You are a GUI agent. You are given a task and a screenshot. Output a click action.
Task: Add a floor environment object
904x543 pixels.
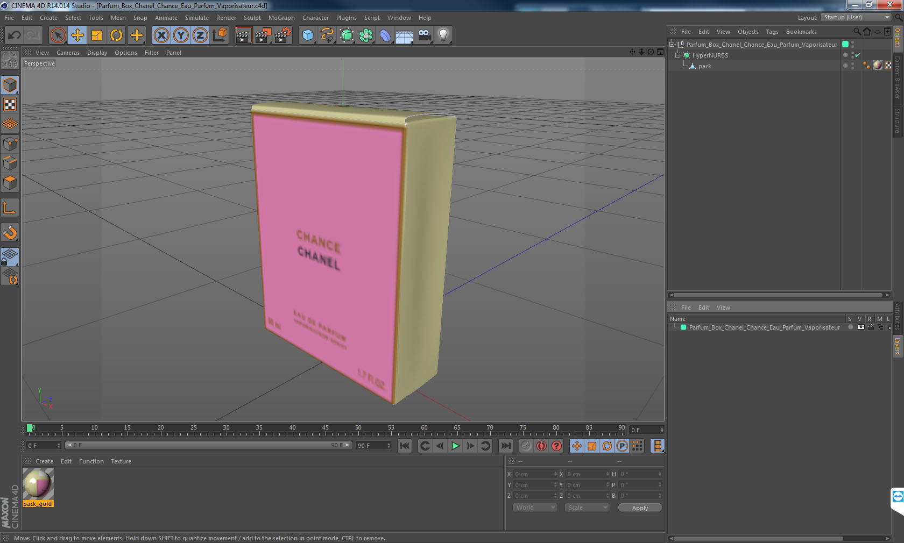(x=405, y=35)
